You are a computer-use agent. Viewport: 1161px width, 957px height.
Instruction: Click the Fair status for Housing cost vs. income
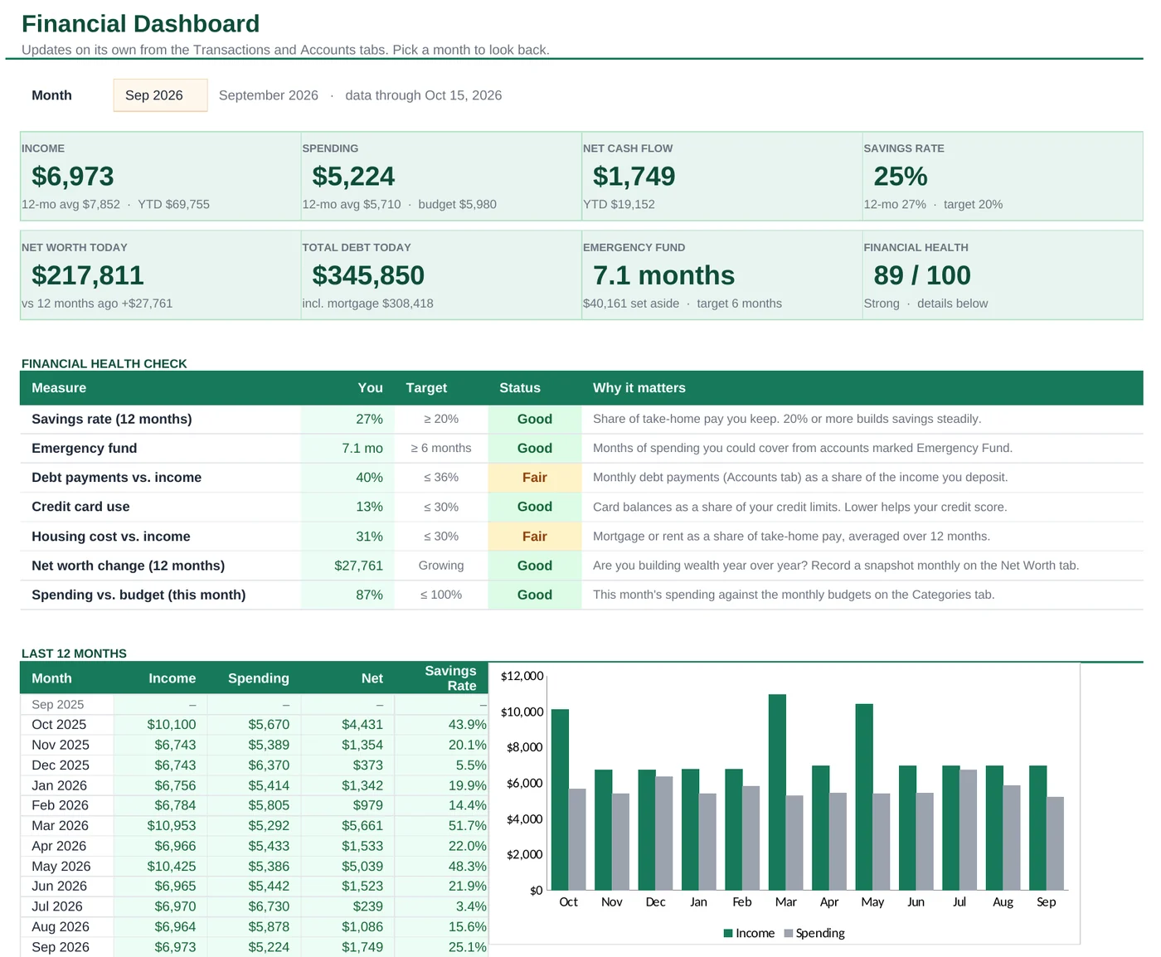pos(535,537)
